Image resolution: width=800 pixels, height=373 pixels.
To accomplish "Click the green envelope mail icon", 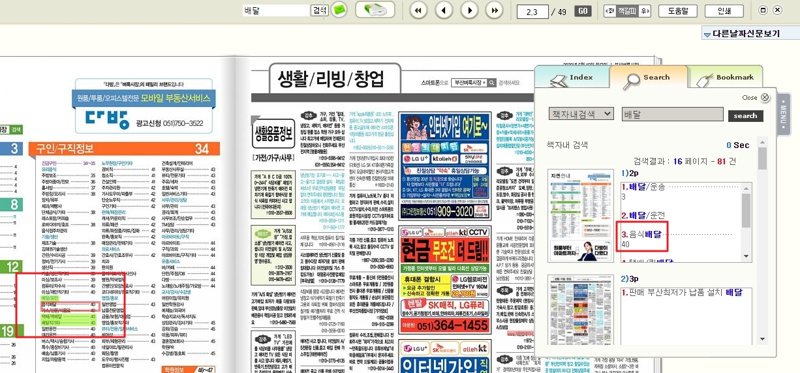I will click(x=339, y=10).
